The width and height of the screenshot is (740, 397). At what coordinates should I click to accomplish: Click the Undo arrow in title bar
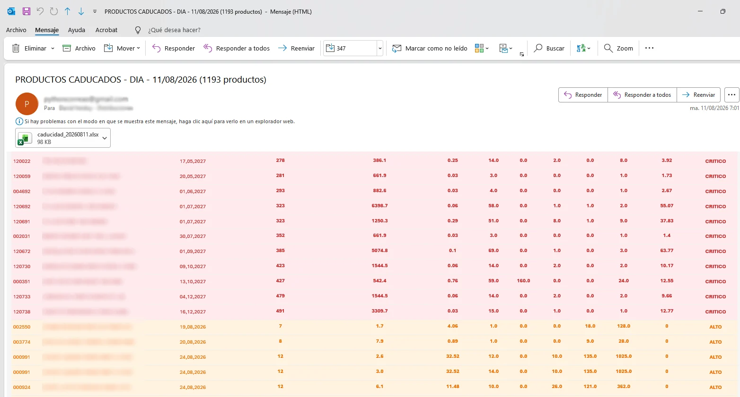40,11
